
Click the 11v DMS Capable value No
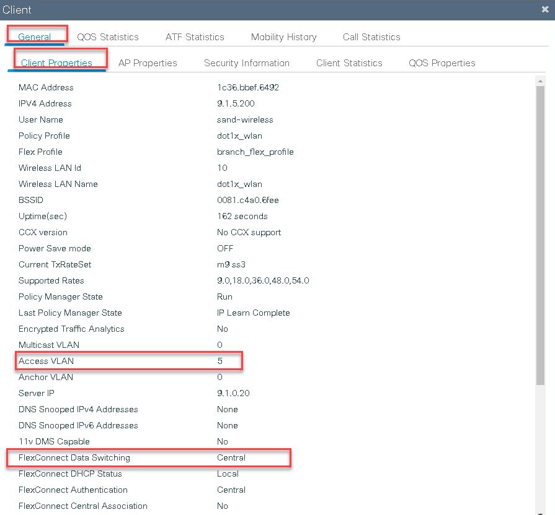click(222, 441)
